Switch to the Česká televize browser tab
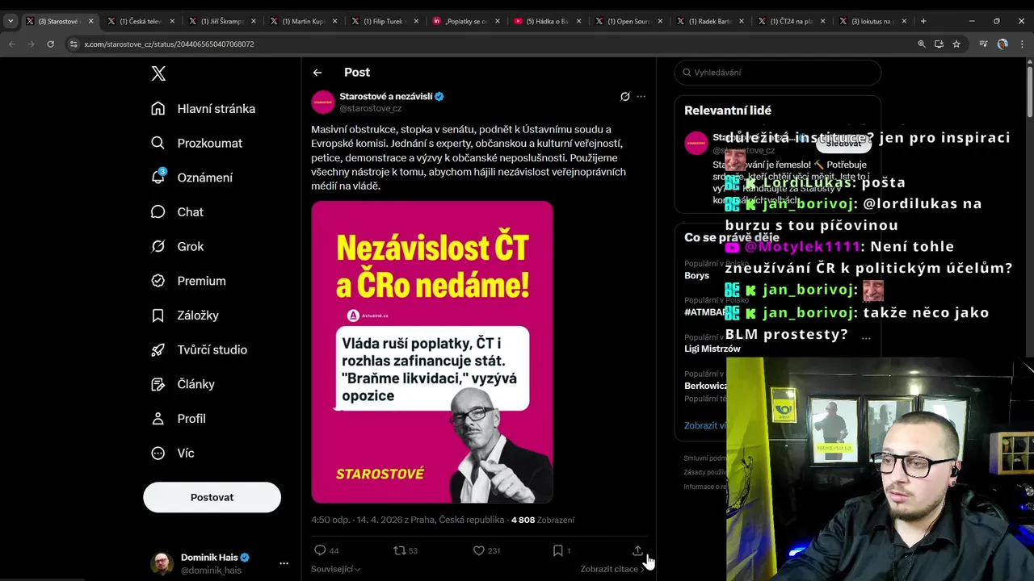 141,21
